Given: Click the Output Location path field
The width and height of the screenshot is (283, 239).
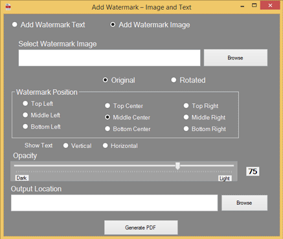Looking at the screenshot, I should pos(114,203).
